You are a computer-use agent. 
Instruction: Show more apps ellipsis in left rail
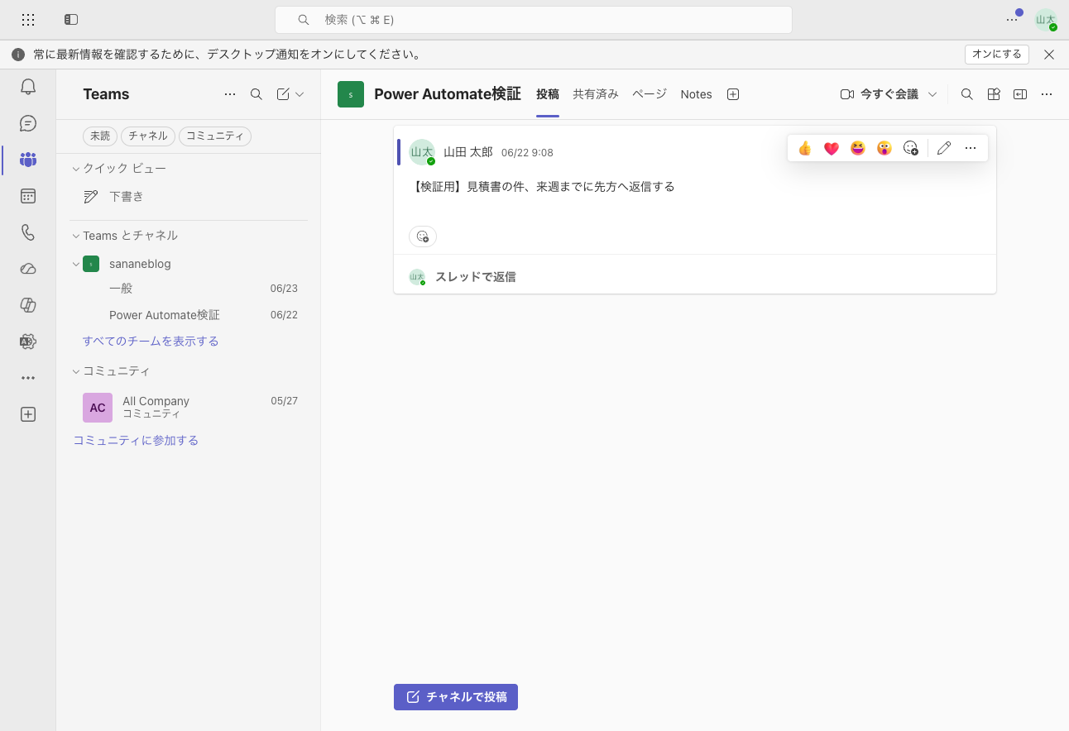[x=28, y=378]
